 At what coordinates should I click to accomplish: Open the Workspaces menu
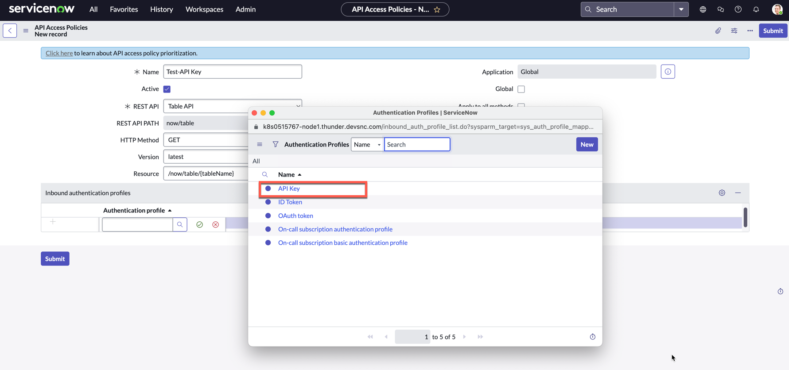pos(205,9)
